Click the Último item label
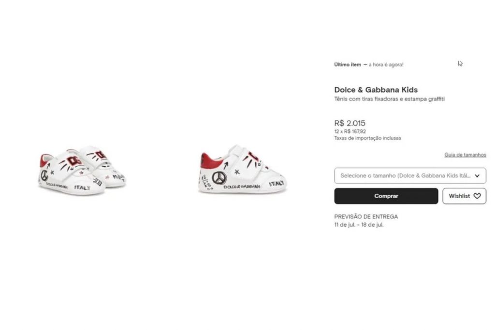495x330 pixels. [347, 64]
